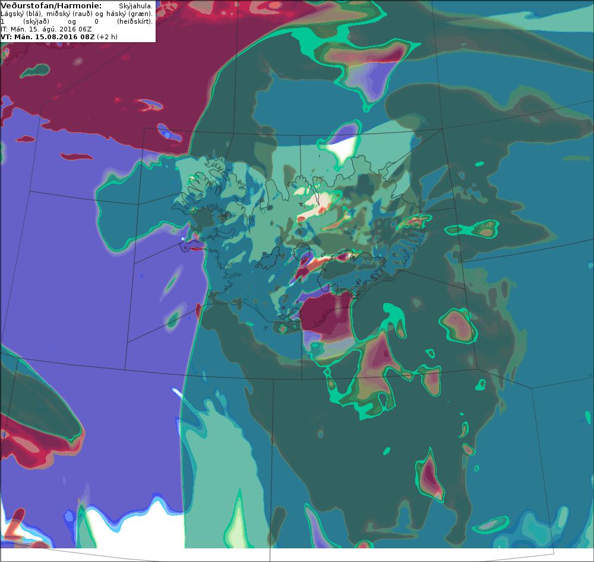Click the "Veðurstofan/Harmonie:" heading in the legend

coord(51,6)
